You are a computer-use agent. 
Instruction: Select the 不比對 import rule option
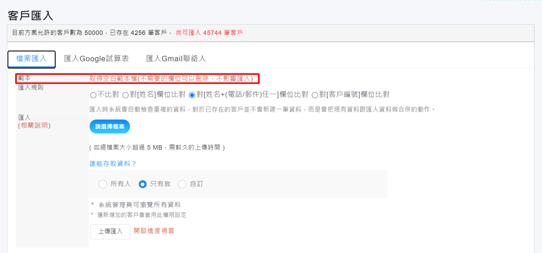(x=93, y=95)
